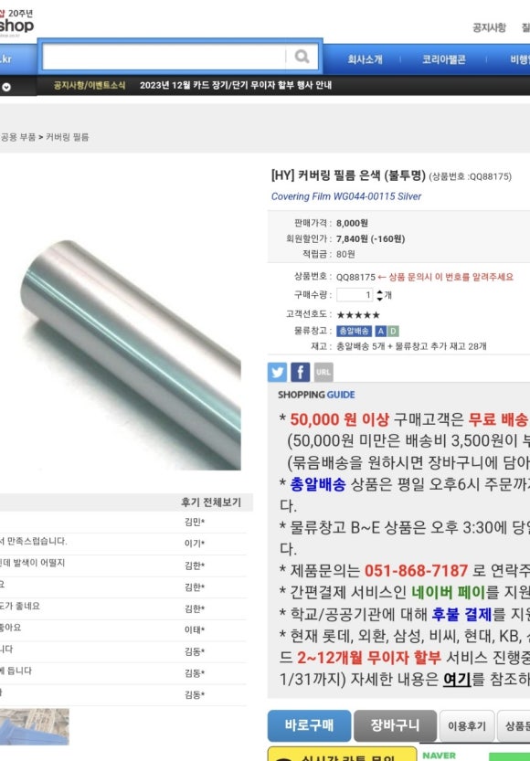
Task: Click in the search text field
Action: [164, 58]
